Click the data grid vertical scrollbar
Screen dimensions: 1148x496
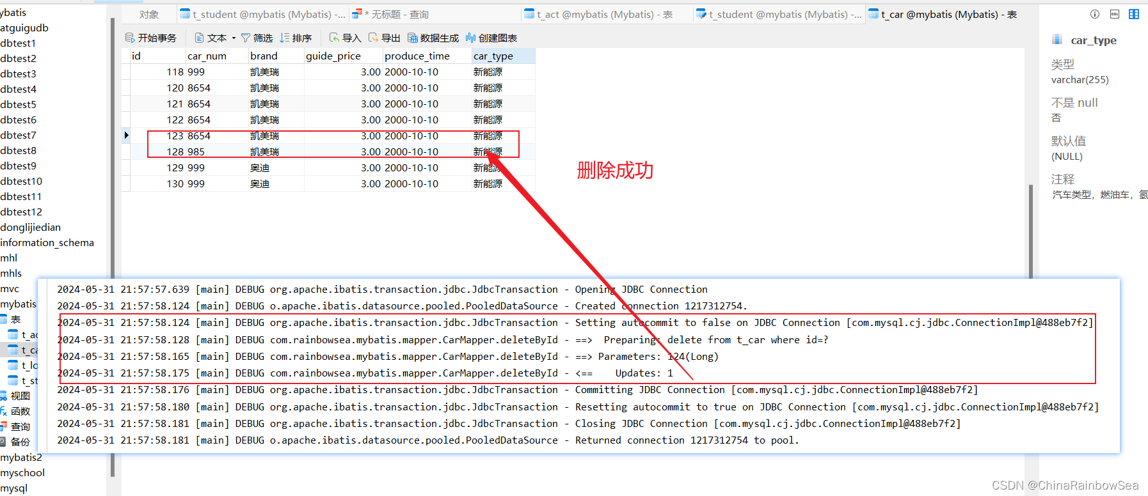pyautogui.click(x=1030, y=231)
